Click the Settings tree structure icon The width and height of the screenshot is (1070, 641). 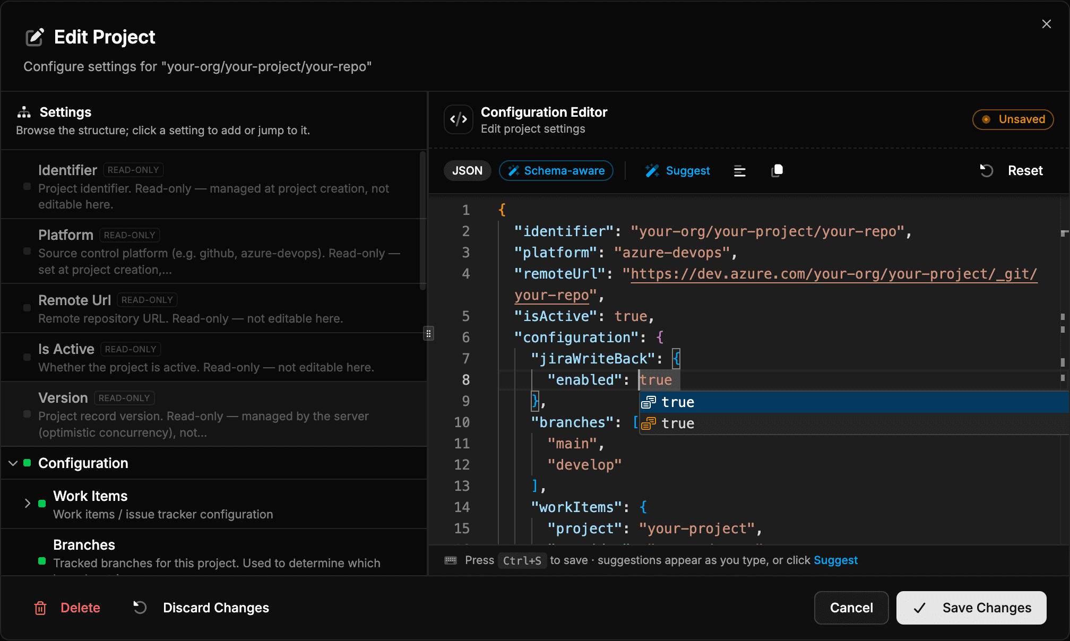click(24, 112)
